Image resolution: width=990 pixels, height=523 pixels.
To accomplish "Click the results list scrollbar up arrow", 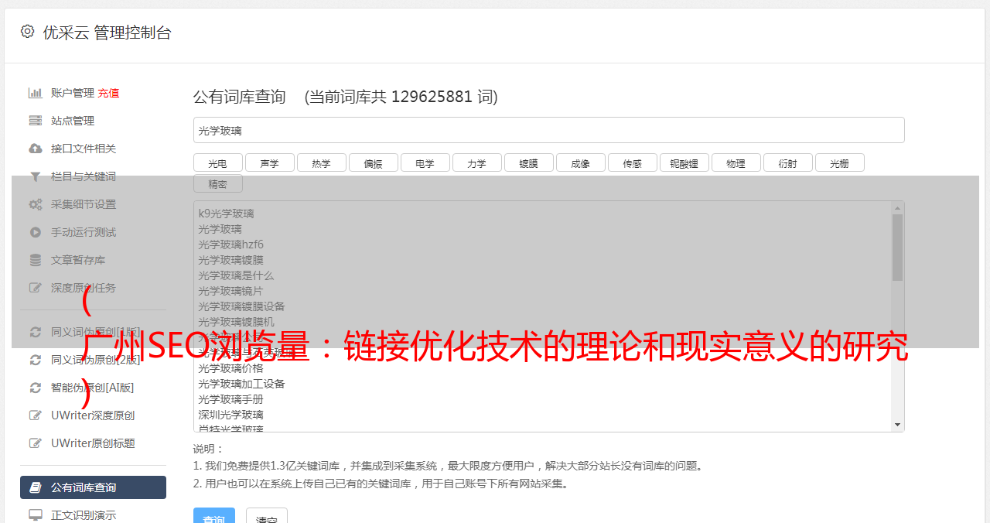I will pos(897,208).
